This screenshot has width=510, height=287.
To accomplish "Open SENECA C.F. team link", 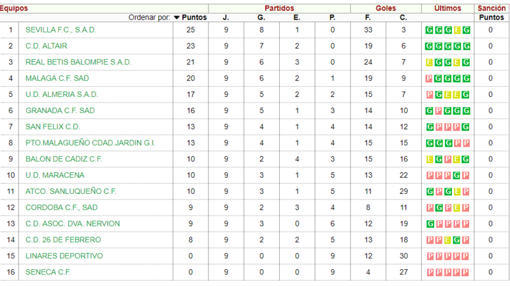I will pos(48,272).
